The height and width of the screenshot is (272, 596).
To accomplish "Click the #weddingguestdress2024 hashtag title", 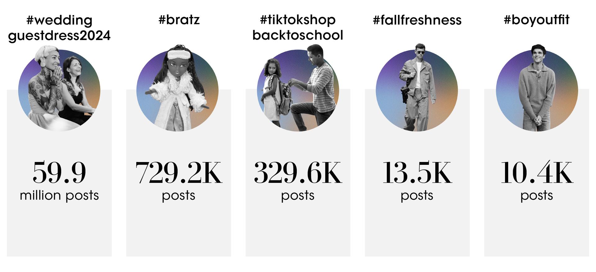I will (x=59, y=28).
